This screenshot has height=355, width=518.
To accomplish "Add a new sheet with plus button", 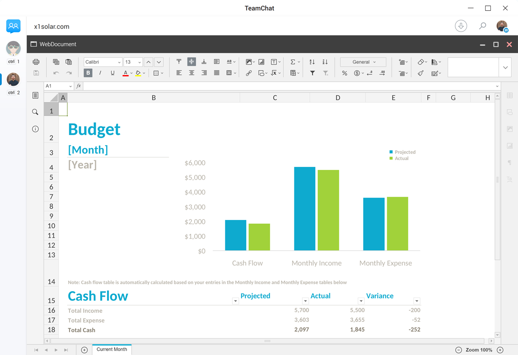I will coord(84,350).
